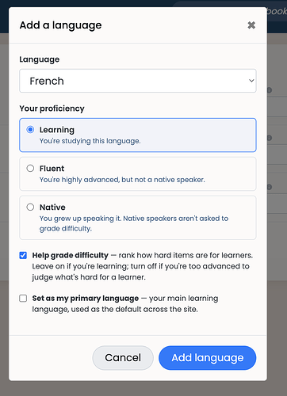Viewport: 287px width, 396px height.
Task: Click the bold 'Set as my primary language' label
Action: (x=86, y=299)
